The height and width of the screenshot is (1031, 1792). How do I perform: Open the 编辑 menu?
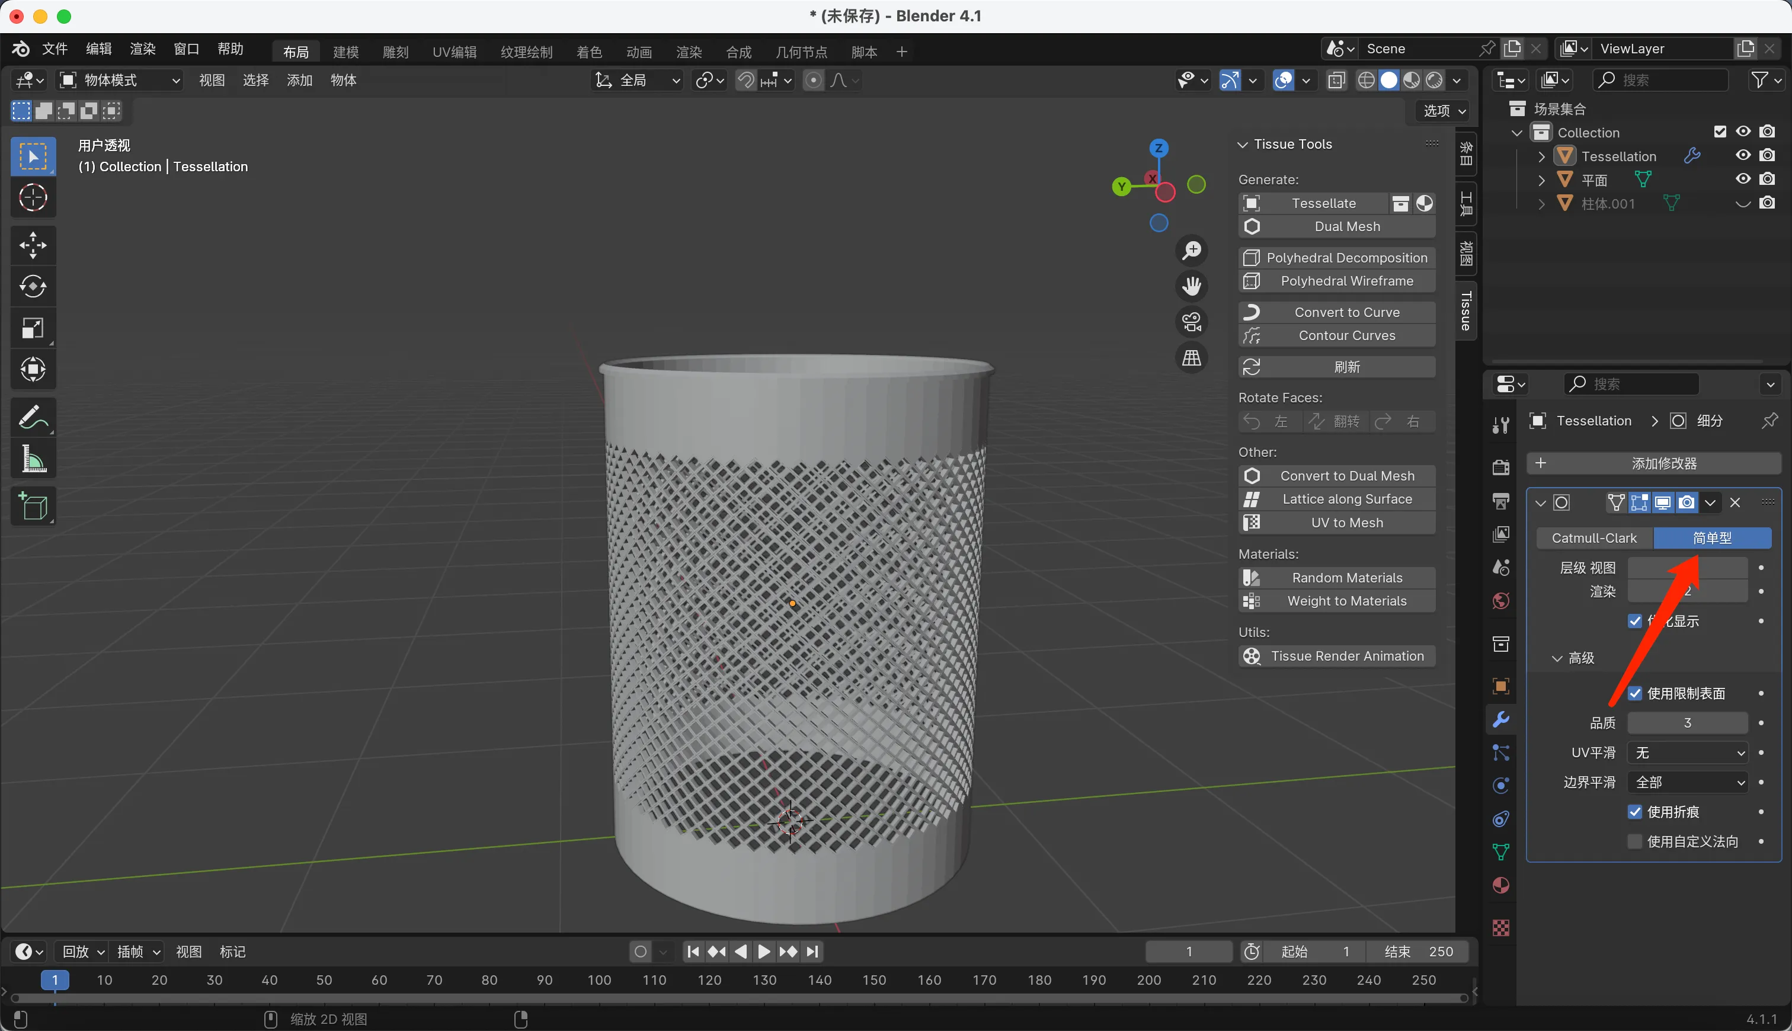[x=98, y=49]
